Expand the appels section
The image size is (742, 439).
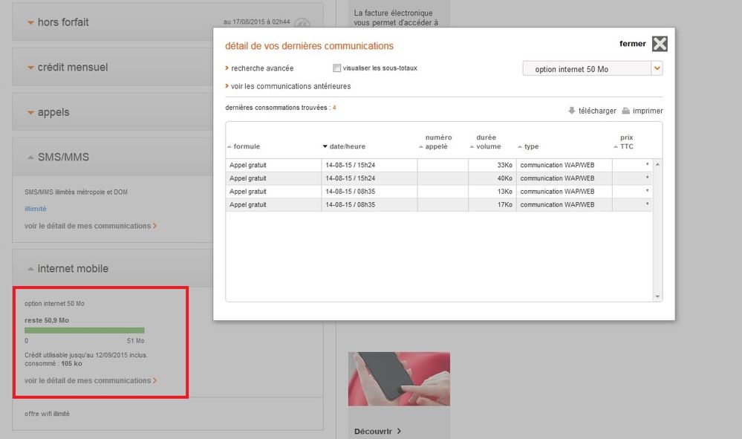(x=48, y=112)
